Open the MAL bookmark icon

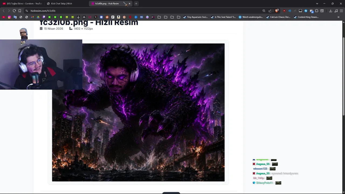pos(142,17)
